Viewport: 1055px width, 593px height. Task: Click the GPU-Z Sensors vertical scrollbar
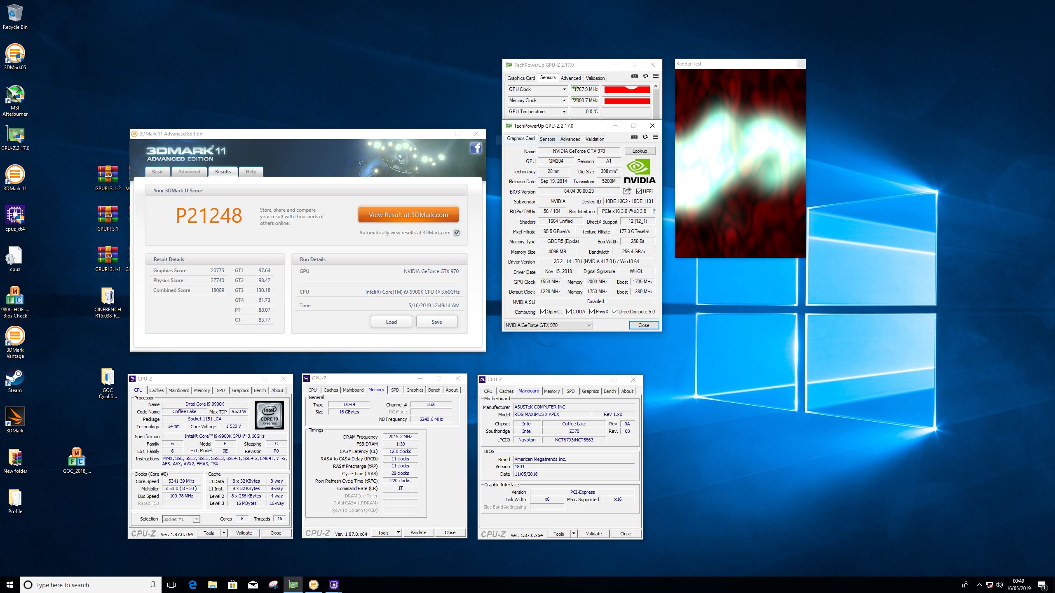point(656,101)
